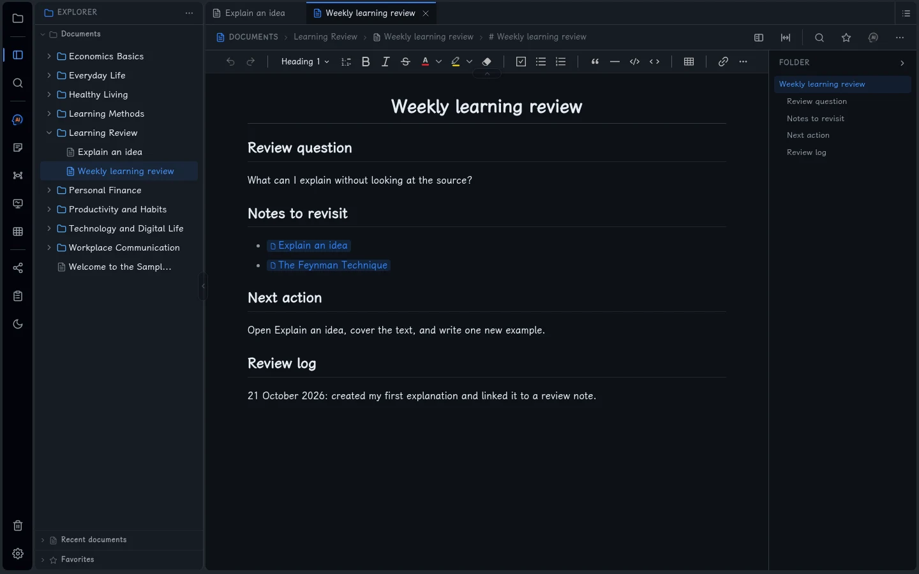Open graph view icon in sidebar

pyautogui.click(x=18, y=175)
